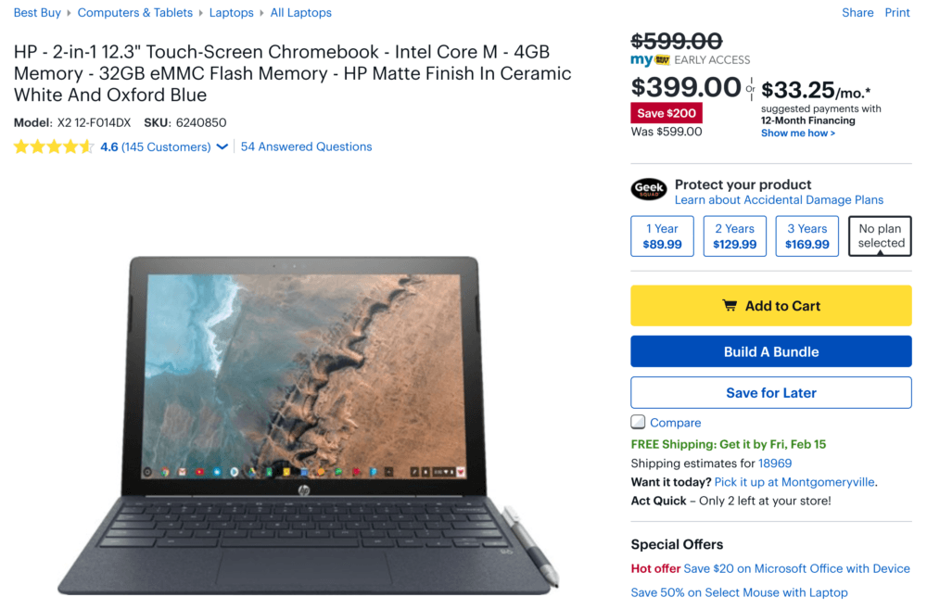
Task: Click the Build A Bundle button
Action: 771,351
